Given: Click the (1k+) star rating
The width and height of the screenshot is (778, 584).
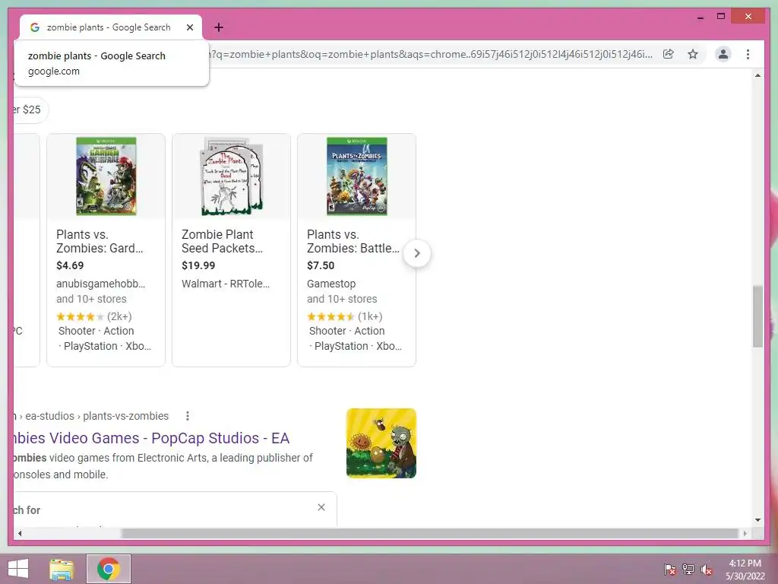Looking at the screenshot, I should tap(344, 316).
